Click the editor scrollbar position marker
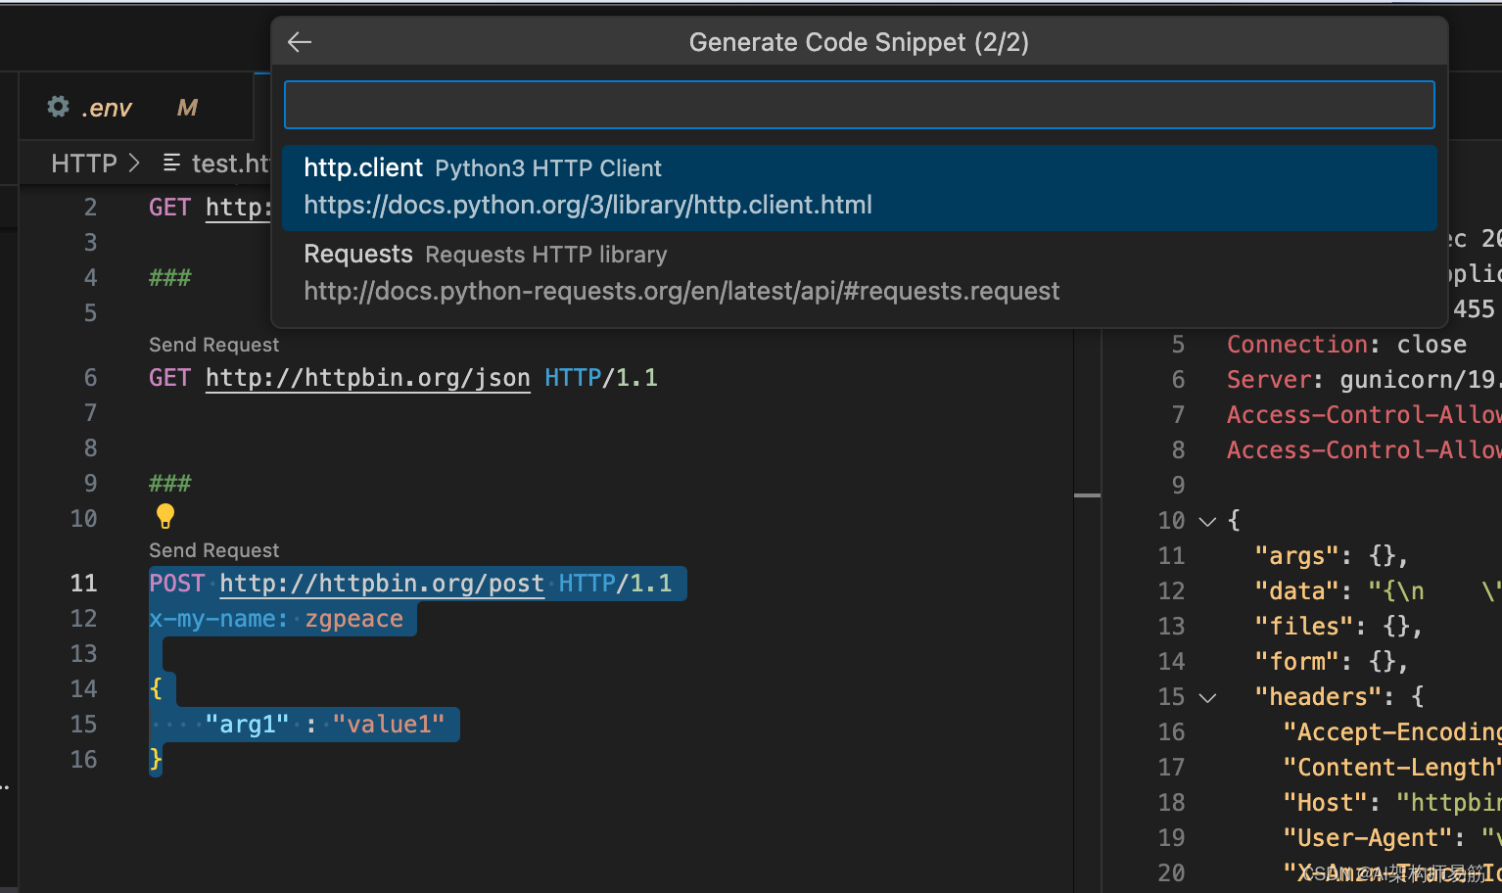The width and height of the screenshot is (1502, 893). [1088, 495]
